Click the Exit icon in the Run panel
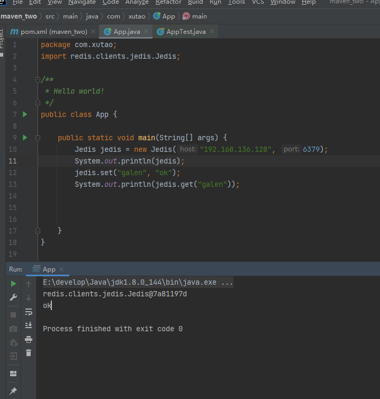Screen dimensions: 380x399 (13, 356)
